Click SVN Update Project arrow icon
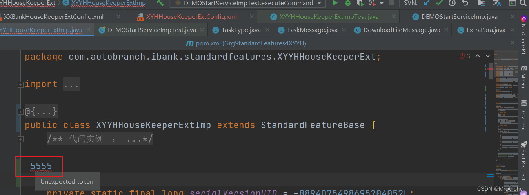529x195 pixels. click(427, 3)
